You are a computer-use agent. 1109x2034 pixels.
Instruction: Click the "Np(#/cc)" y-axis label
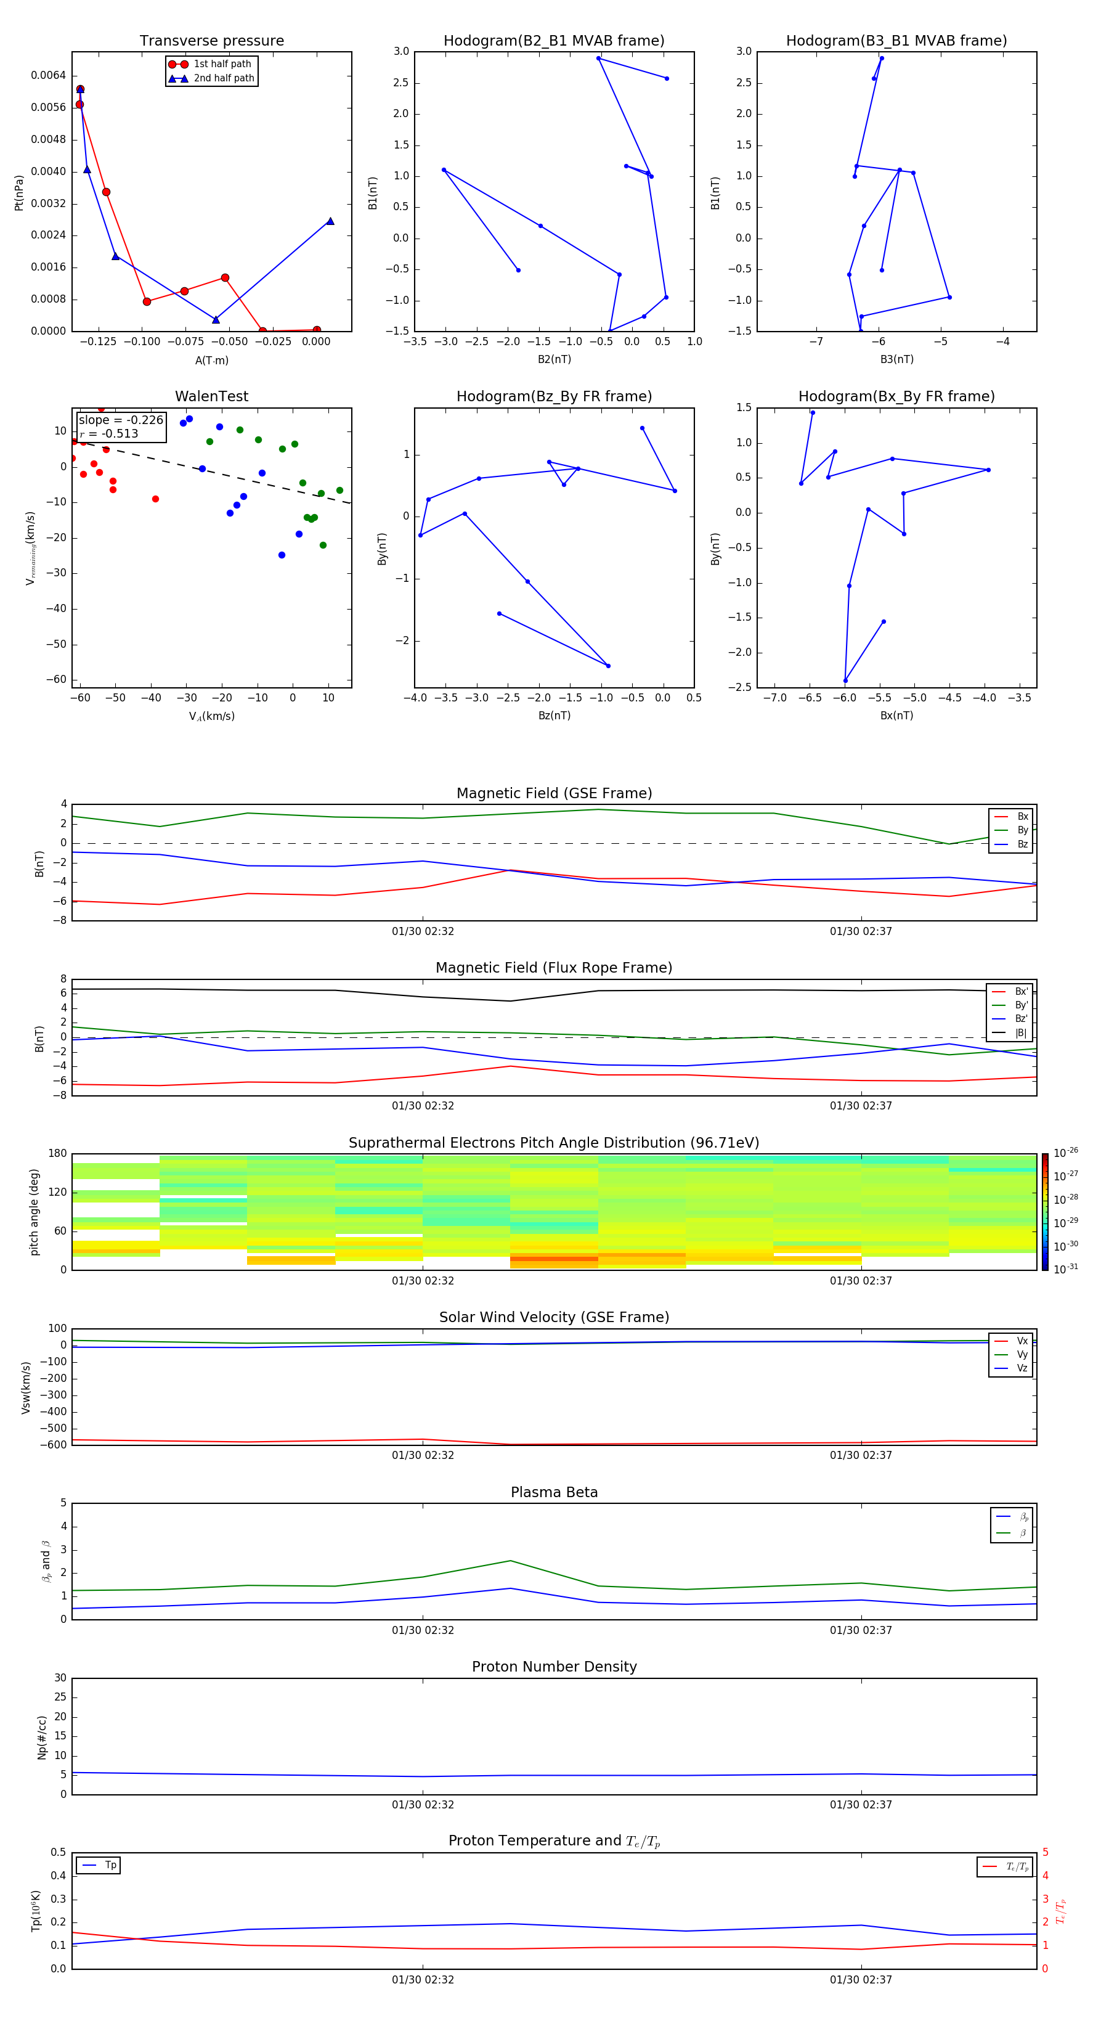point(42,1737)
